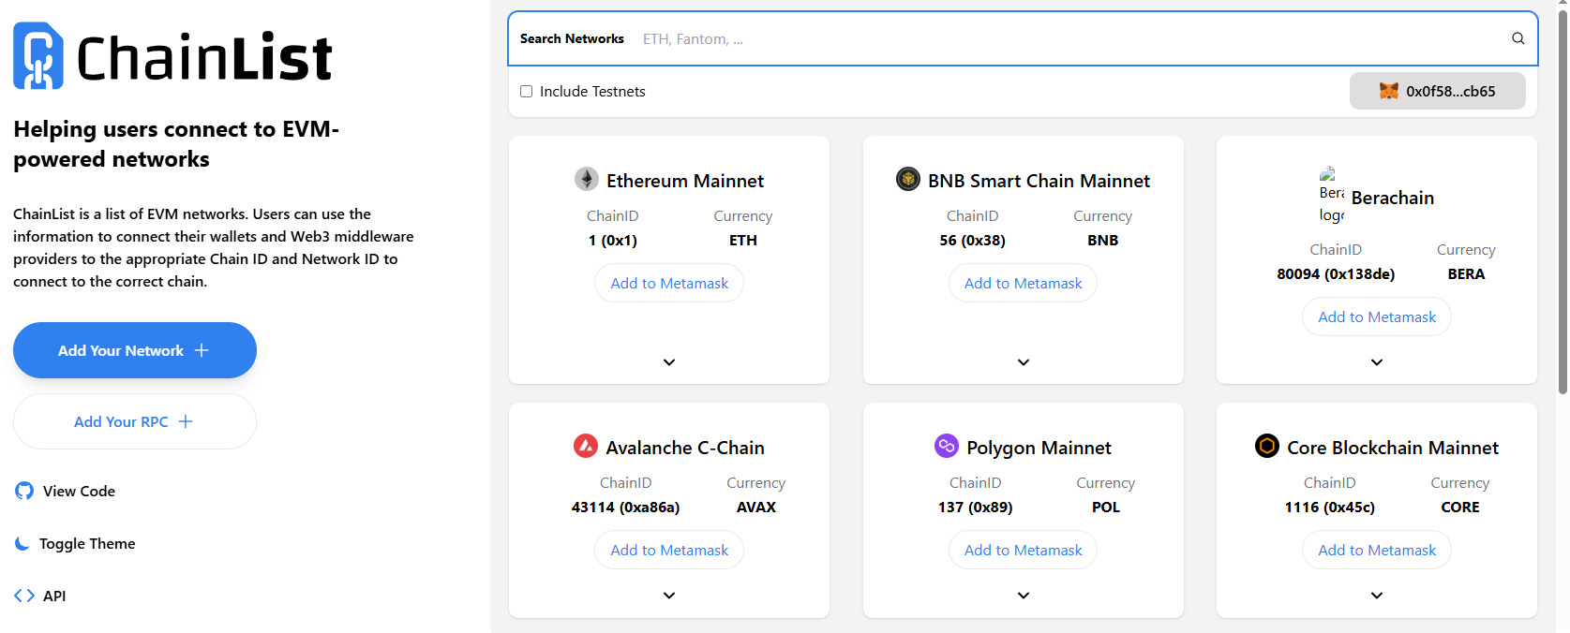Add Polygon Mainnet to Metamask
This screenshot has width=1570, height=633.
[x=1024, y=550]
